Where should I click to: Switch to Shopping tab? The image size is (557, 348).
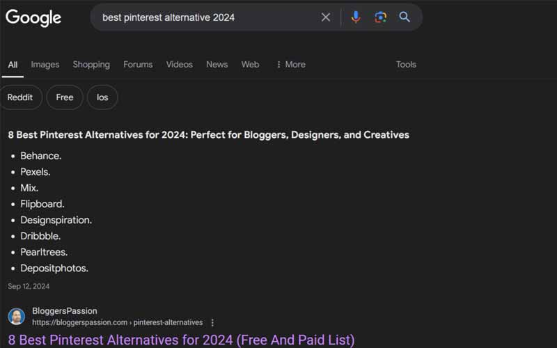pos(91,65)
